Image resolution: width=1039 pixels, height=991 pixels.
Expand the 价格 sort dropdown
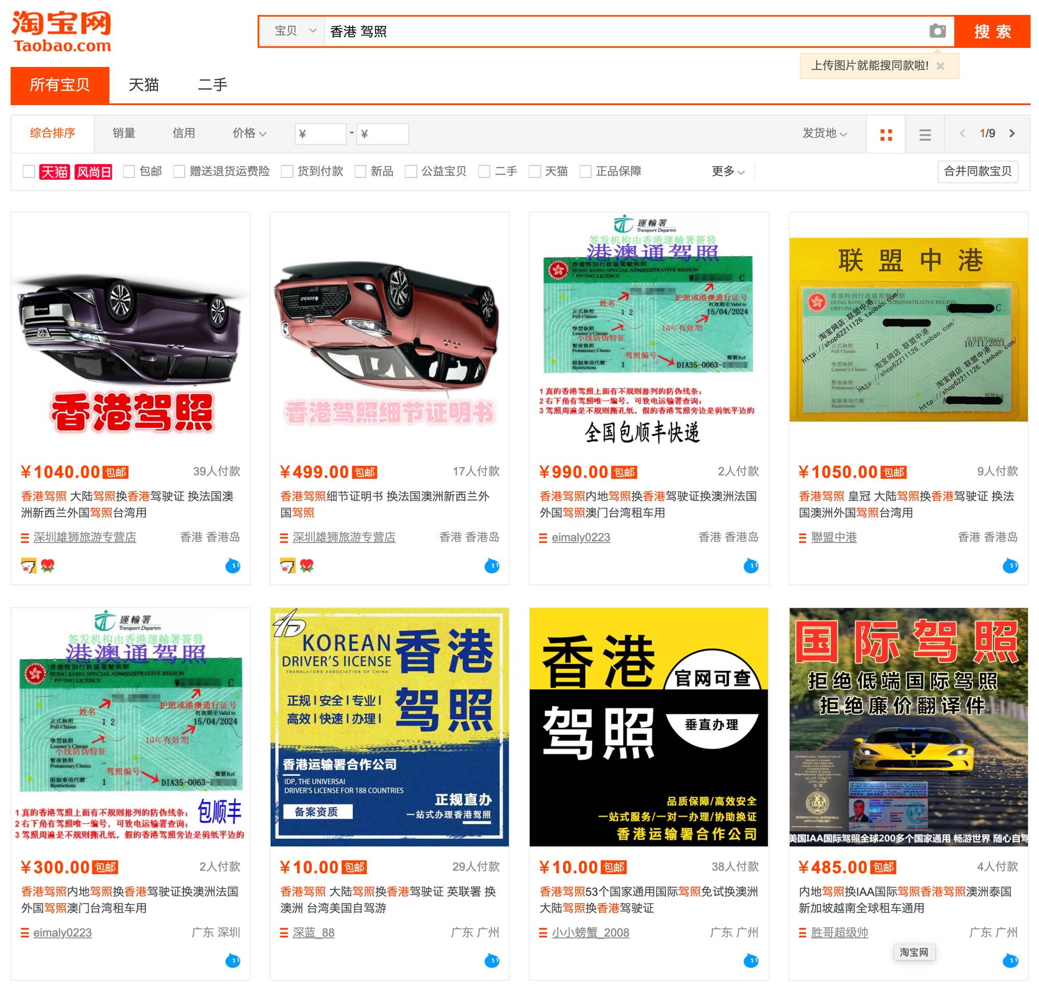[x=249, y=133]
